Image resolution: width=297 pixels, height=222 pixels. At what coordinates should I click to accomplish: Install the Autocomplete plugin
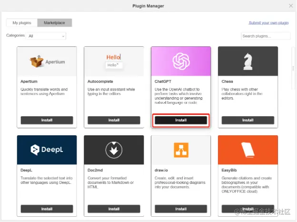click(x=114, y=120)
